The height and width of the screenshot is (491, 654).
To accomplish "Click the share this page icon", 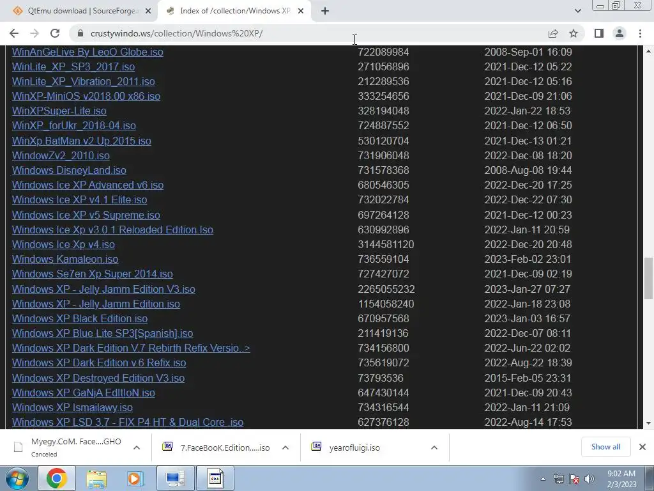I will tap(553, 33).
